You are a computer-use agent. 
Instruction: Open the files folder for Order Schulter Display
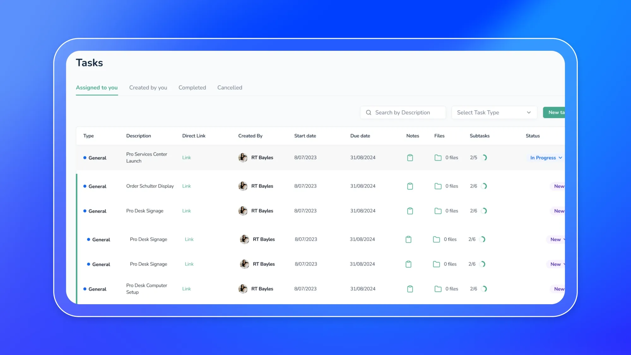(x=438, y=186)
